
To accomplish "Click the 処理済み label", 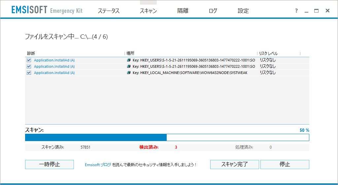I will (x=244, y=147).
